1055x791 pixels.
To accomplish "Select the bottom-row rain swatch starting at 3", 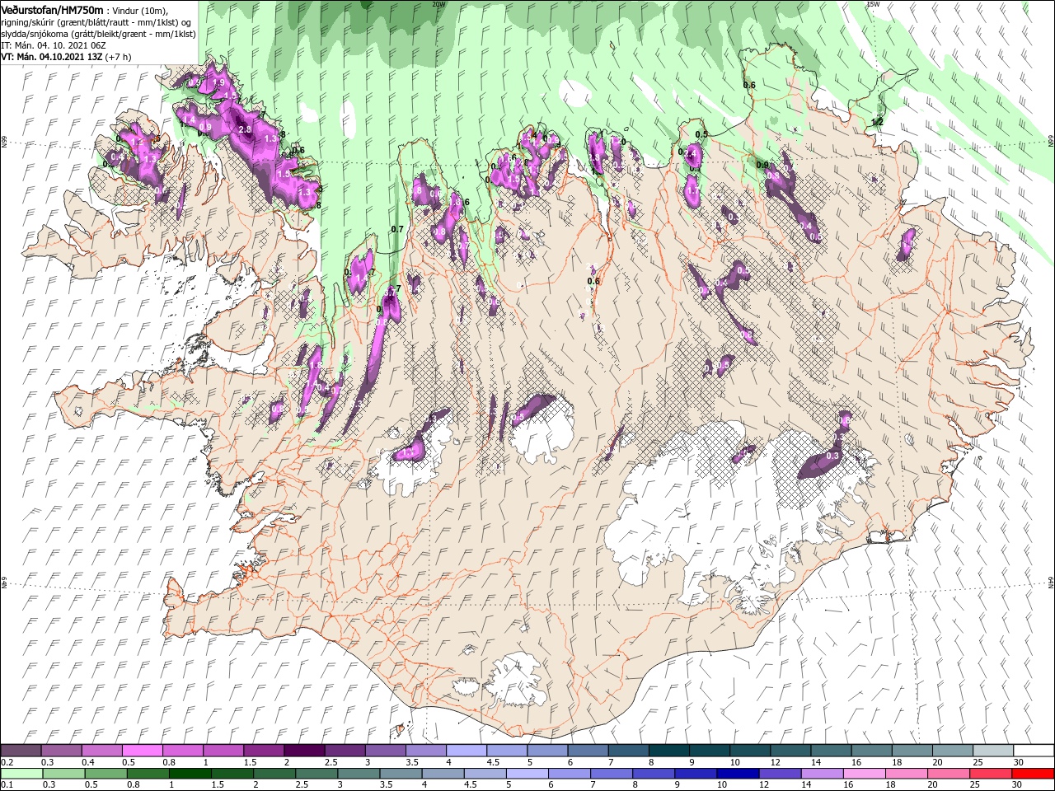I will click(358, 774).
